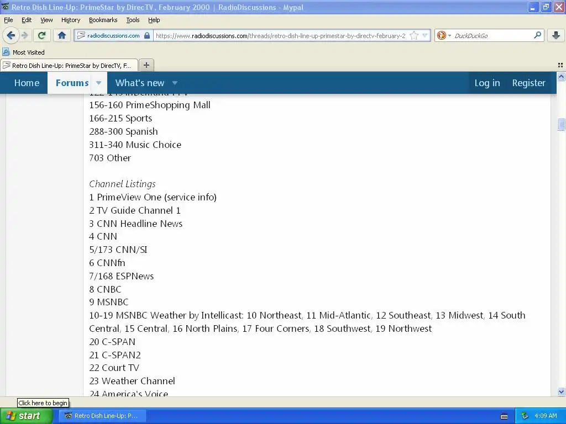Click the '21 C-SPAN2' line
566x424 pixels.
coord(115,355)
